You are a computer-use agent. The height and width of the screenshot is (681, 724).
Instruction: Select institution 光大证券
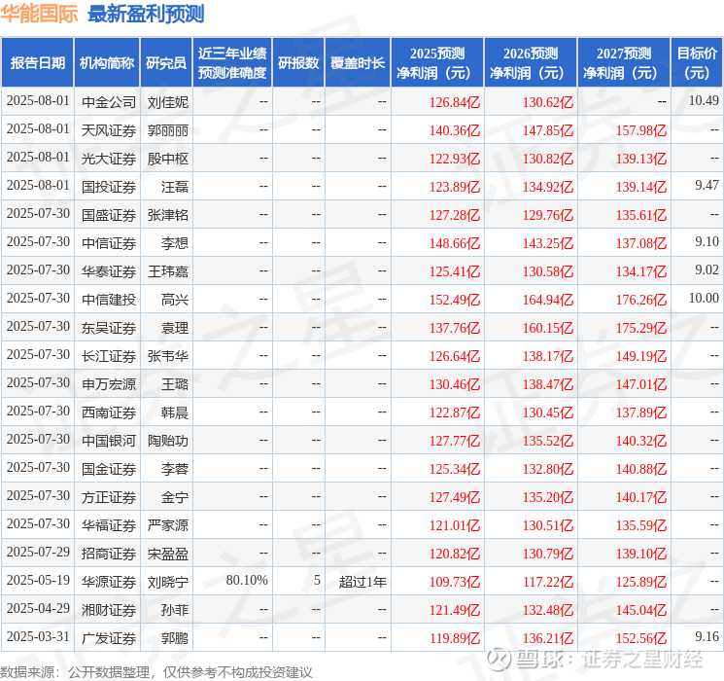click(x=109, y=159)
